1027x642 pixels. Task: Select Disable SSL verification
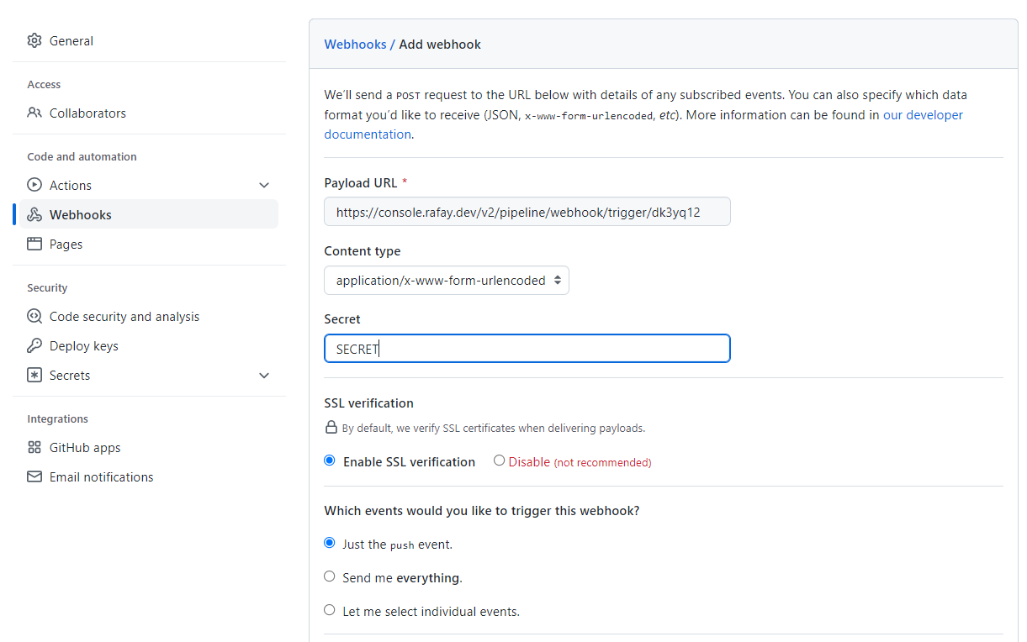(x=499, y=460)
